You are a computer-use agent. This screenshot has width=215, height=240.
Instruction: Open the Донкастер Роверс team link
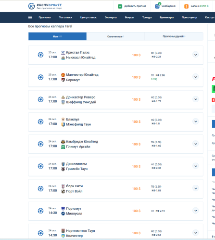(81, 97)
